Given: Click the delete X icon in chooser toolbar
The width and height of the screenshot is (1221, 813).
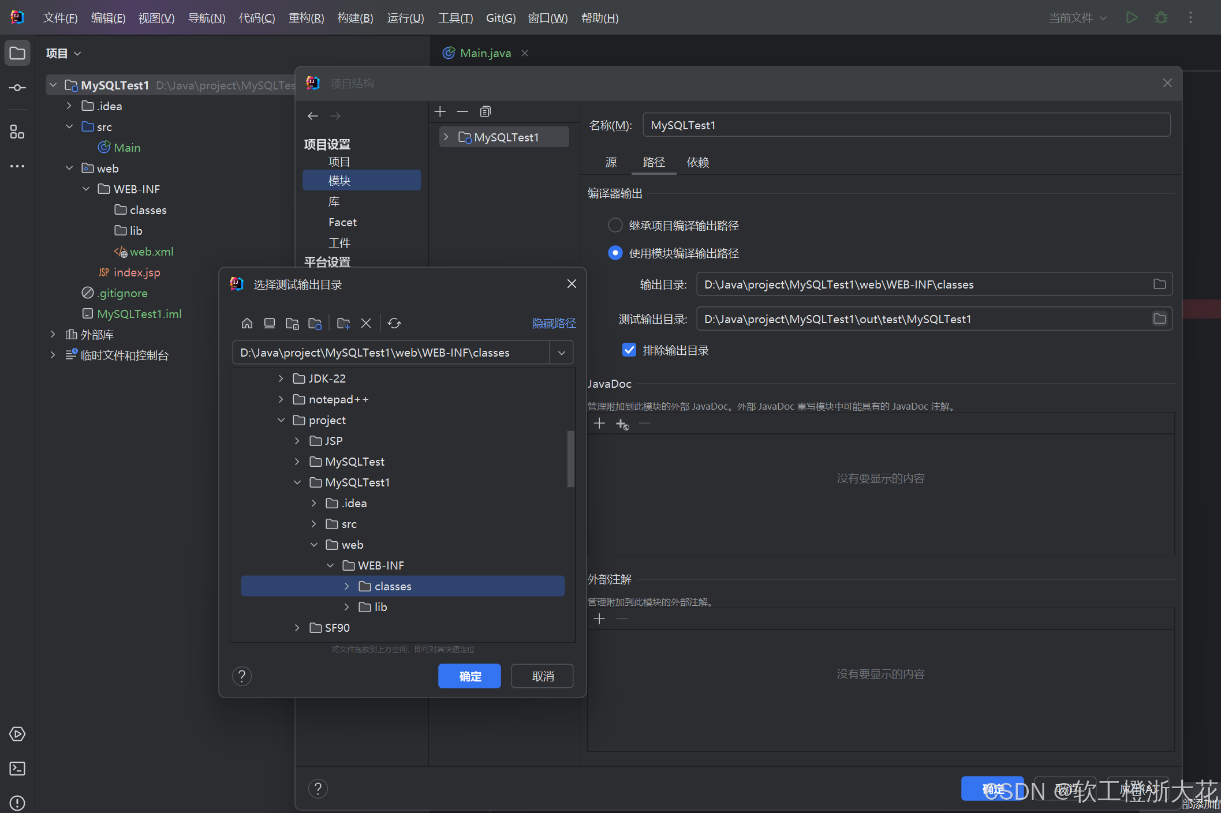Looking at the screenshot, I should point(366,323).
